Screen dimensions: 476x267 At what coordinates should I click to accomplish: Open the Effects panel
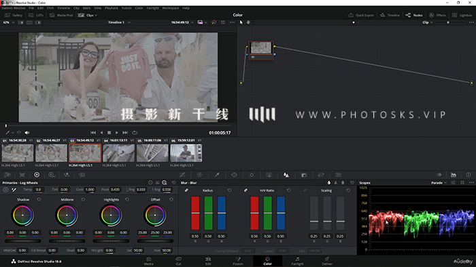(437, 15)
